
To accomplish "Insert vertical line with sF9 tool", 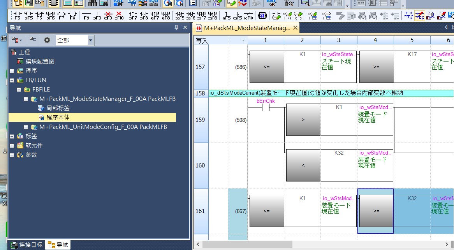I will (x=97, y=16).
